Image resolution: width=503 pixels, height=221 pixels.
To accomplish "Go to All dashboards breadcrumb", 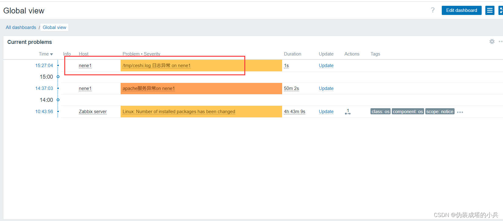I will [x=21, y=27].
